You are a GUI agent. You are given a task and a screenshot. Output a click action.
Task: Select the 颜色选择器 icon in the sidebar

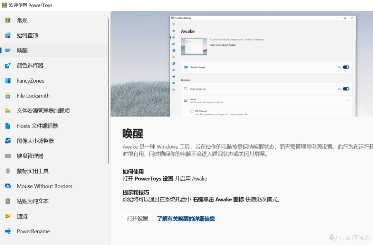click(x=8, y=65)
